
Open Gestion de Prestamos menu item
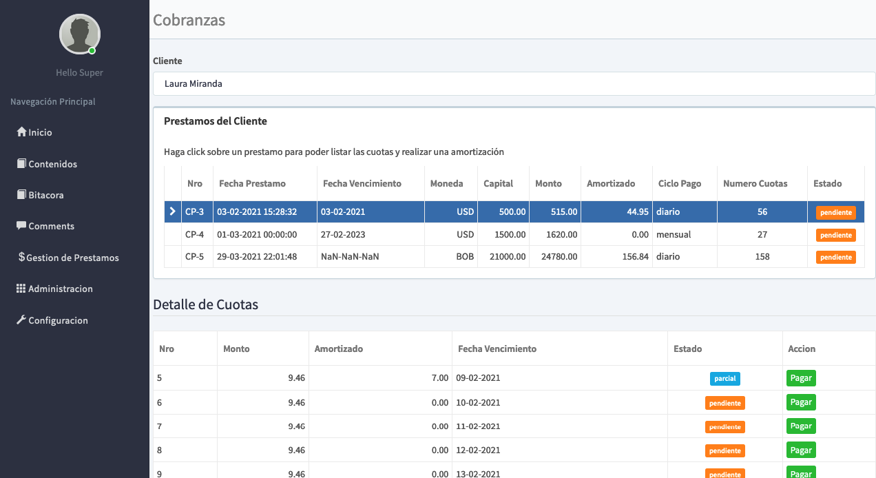(72, 258)
